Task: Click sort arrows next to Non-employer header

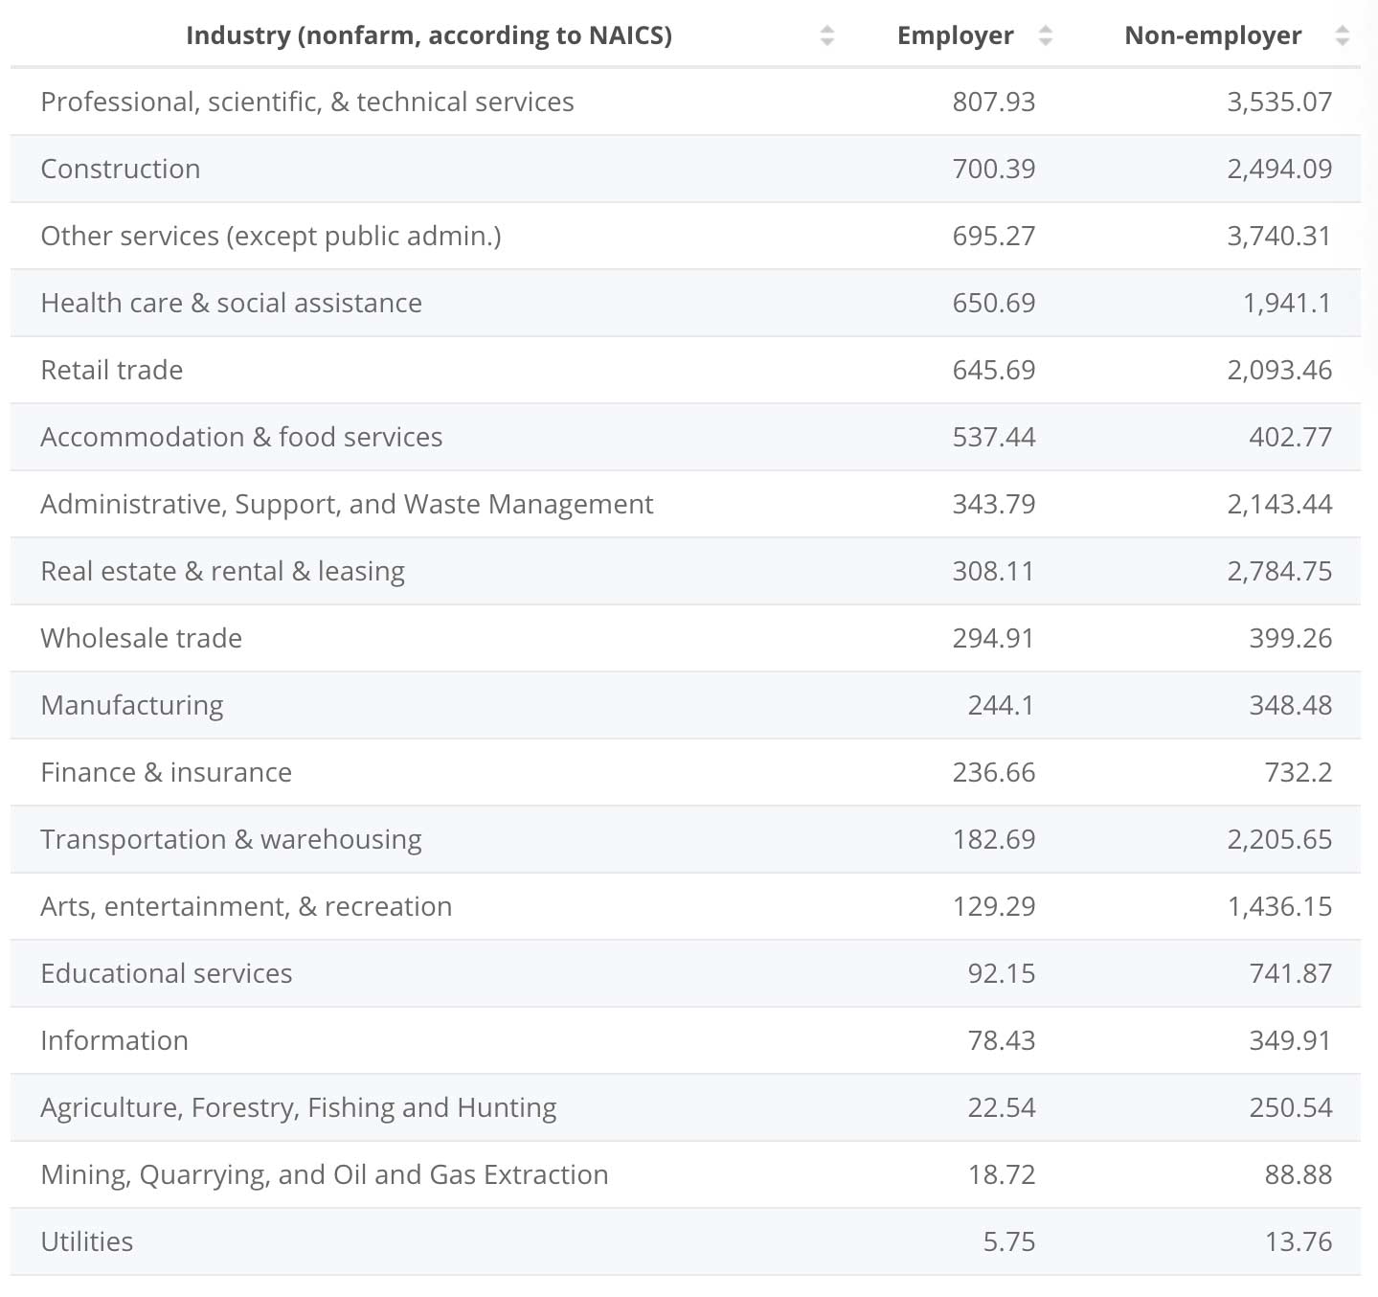Action: tap(1342, 36)
